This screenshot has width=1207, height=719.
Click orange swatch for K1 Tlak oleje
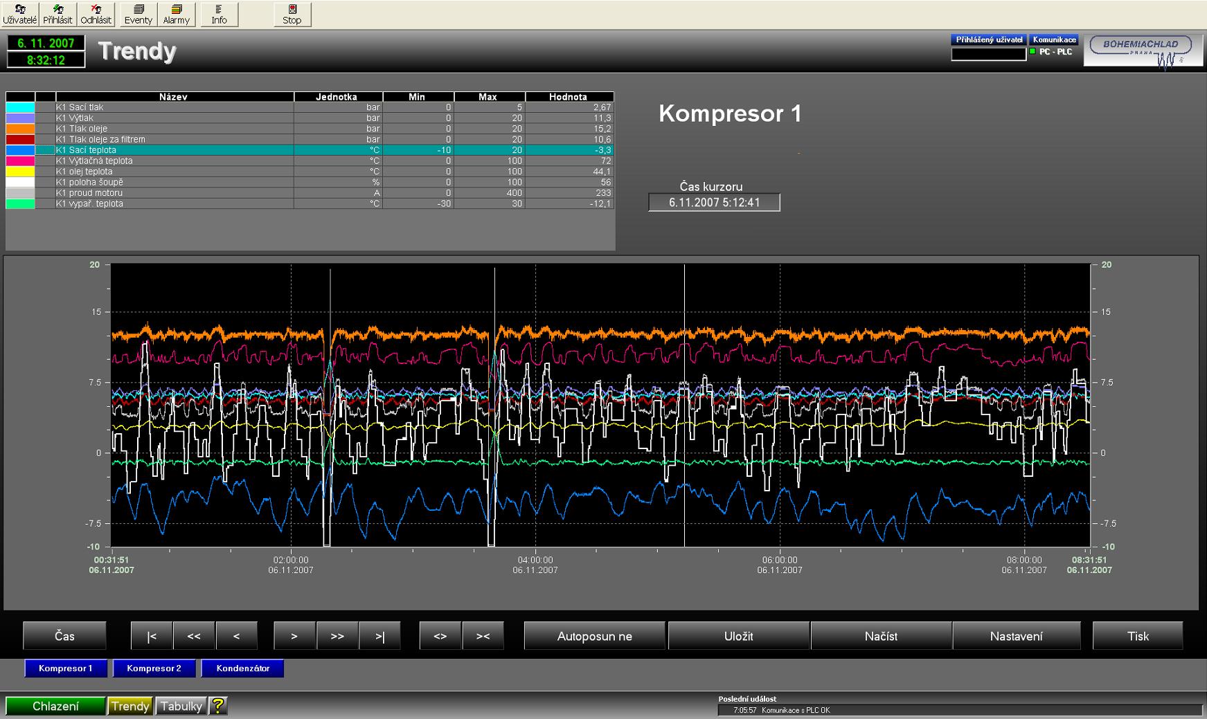coord(20,129)
